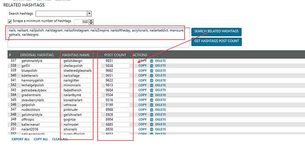Click trash icon for pinknude row
Viewport: 305px width, 162px height.
tap(152, 110)
